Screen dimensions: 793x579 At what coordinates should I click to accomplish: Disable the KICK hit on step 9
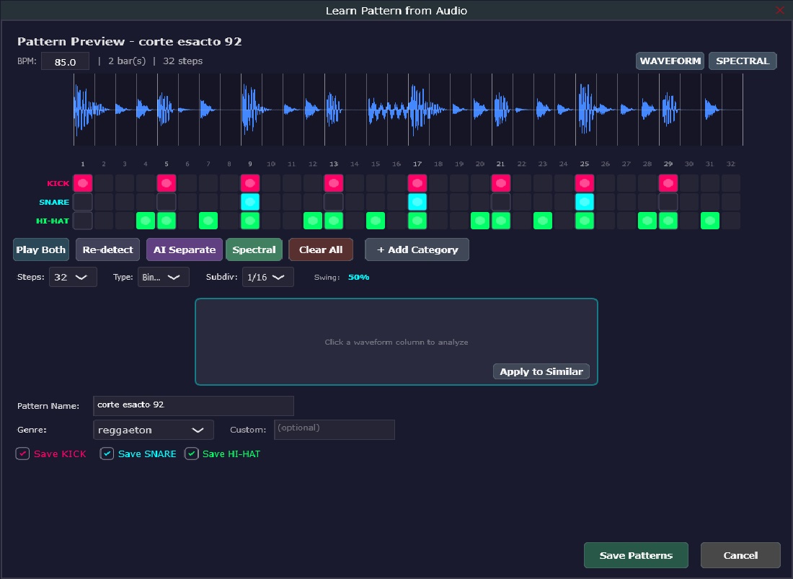click(250, 183)
